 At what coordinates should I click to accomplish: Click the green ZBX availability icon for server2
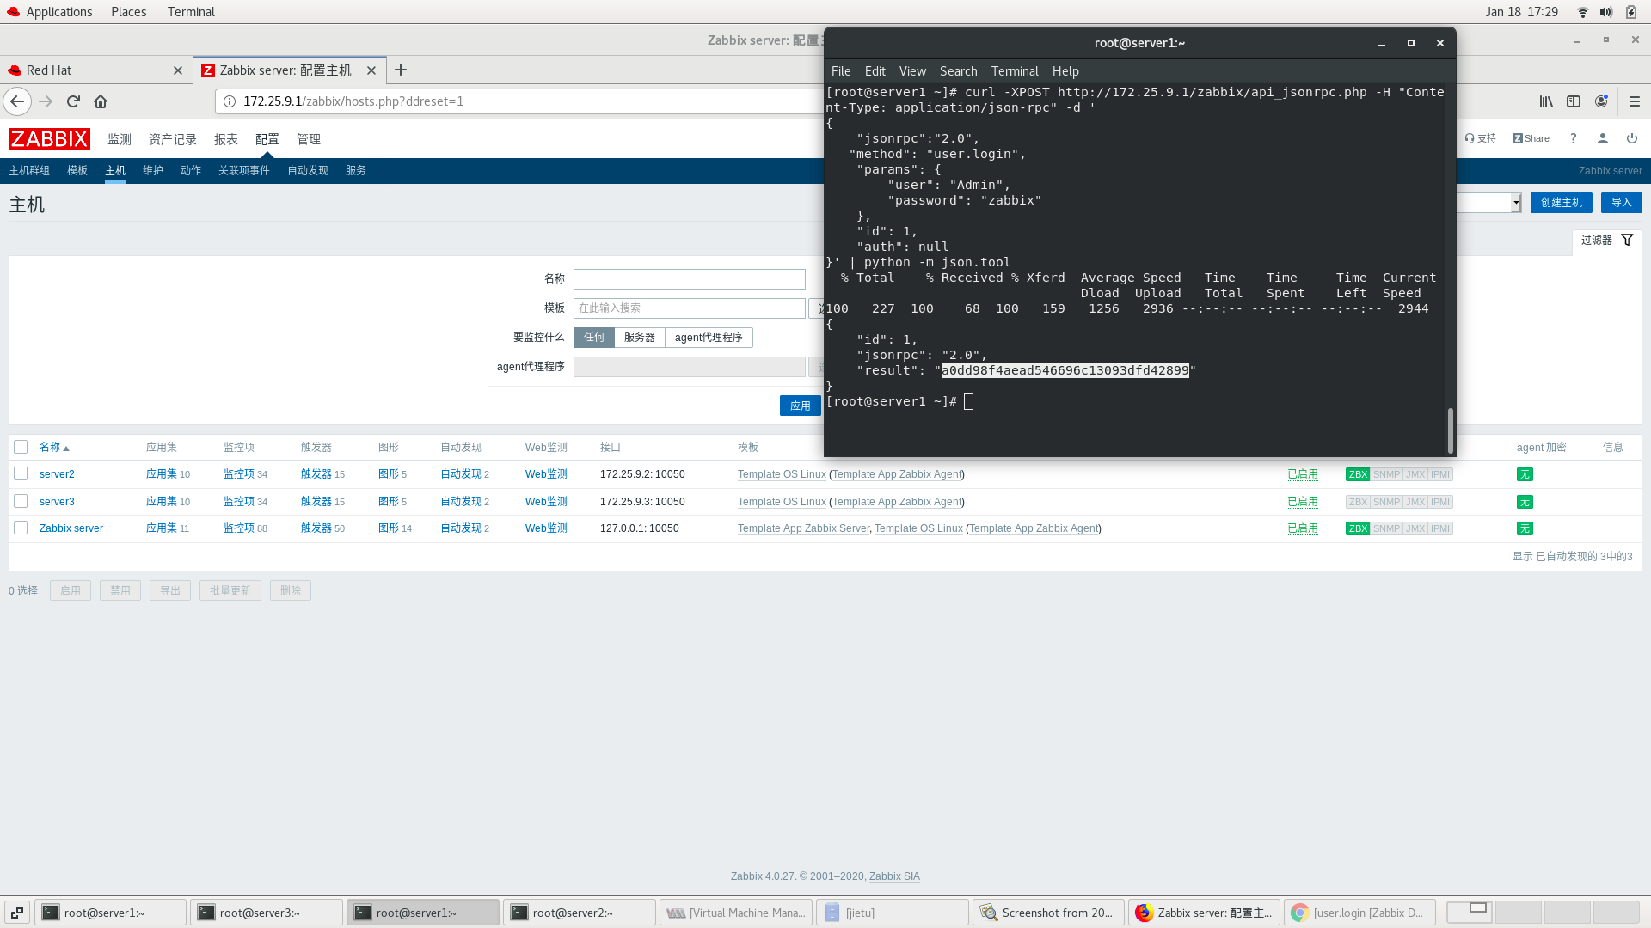pyautogui.click(x=1358, y=473)
